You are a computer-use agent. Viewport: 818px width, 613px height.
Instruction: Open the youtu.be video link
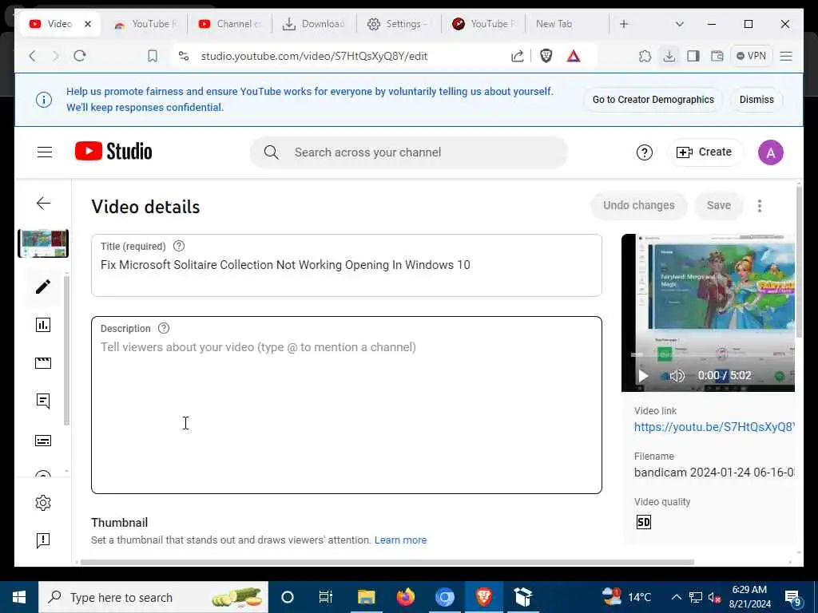(x=714, y=427)
